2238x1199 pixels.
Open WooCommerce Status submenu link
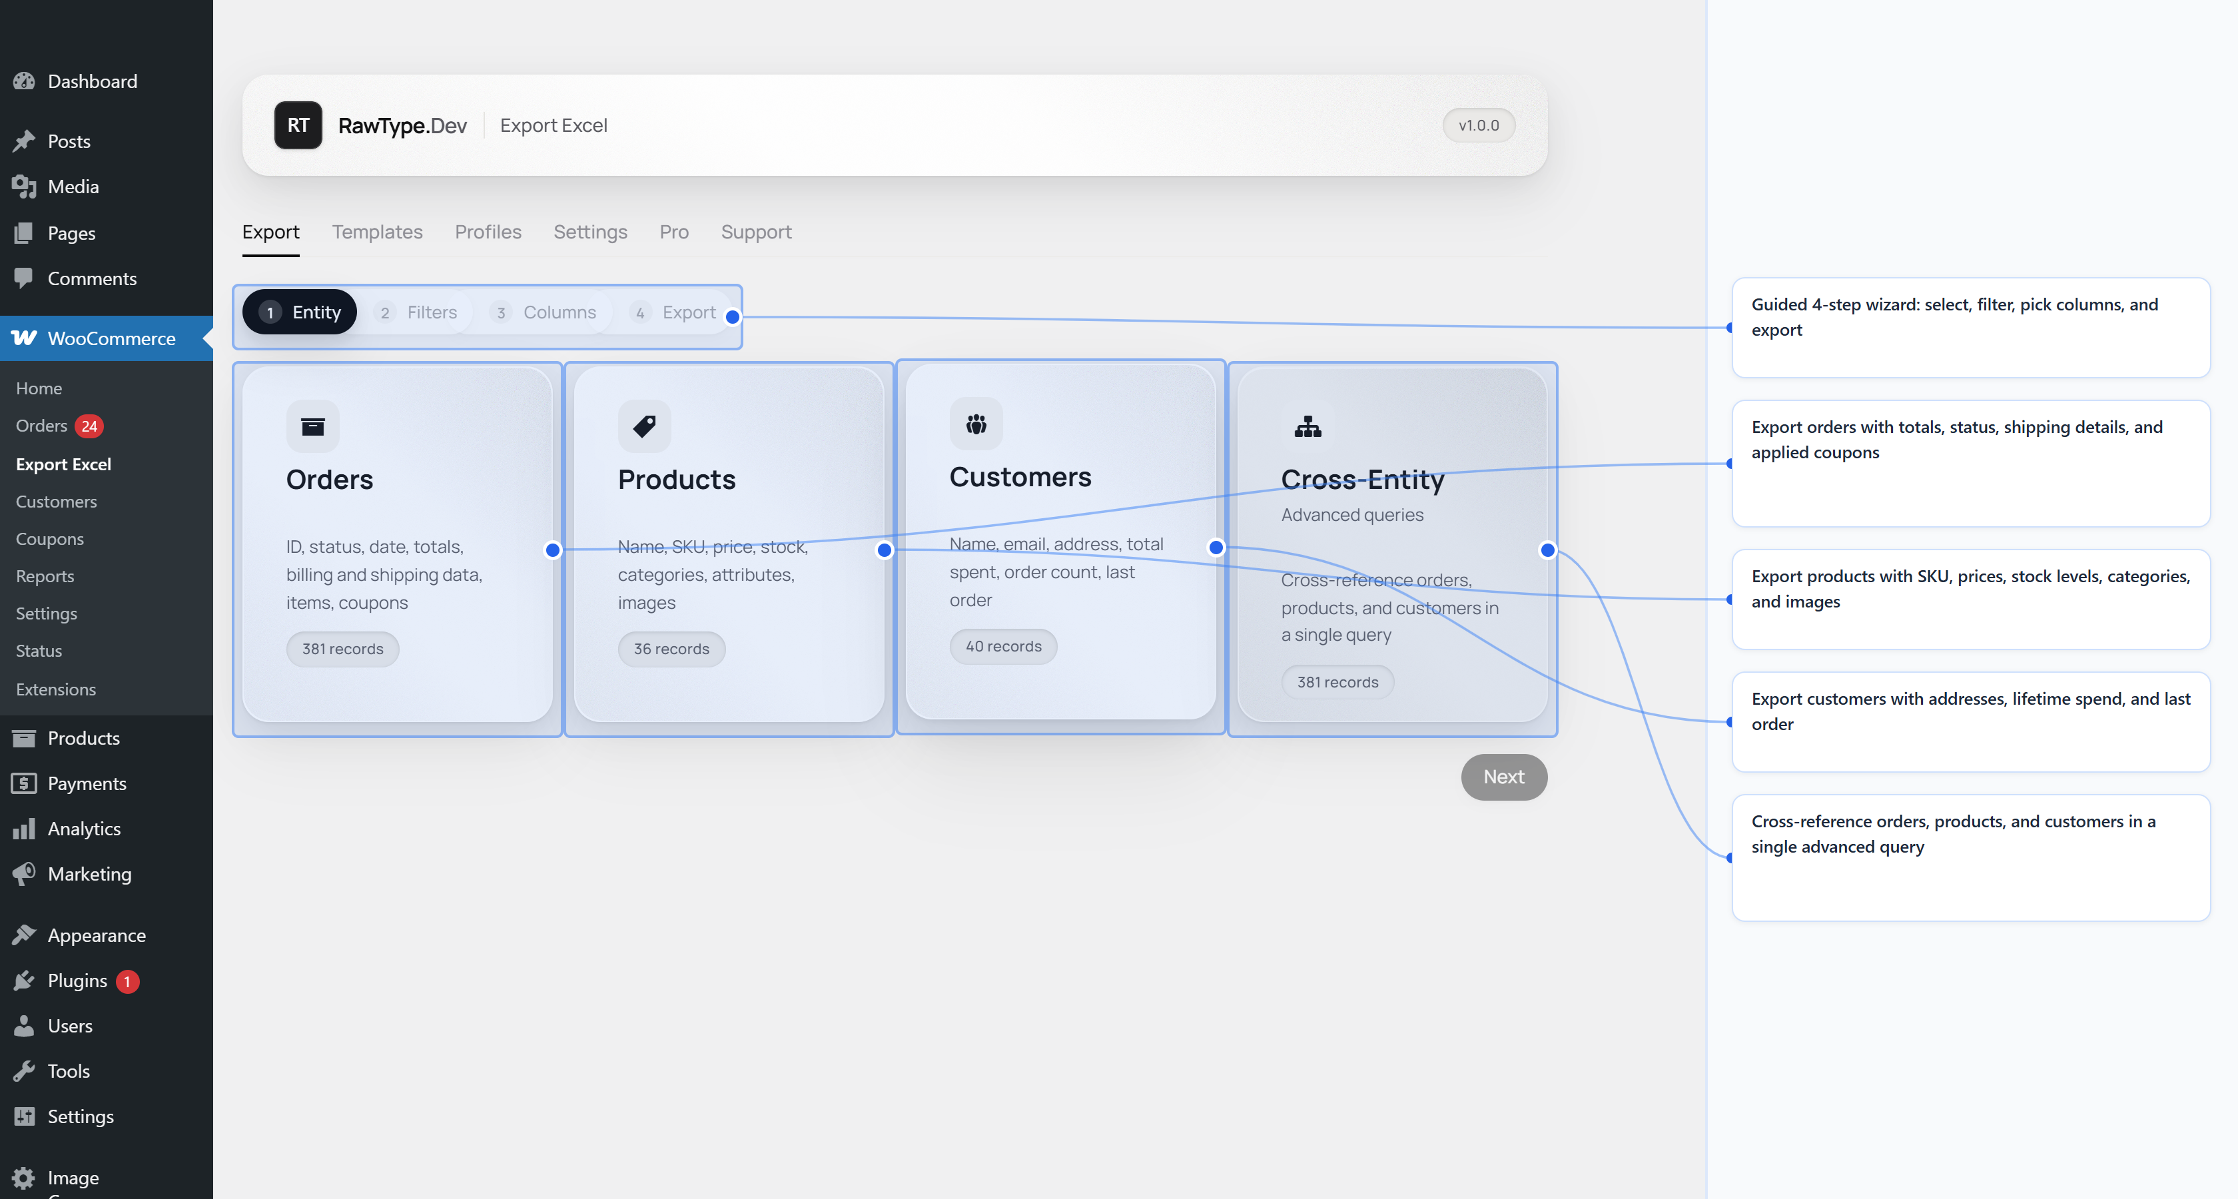point(39,651)
